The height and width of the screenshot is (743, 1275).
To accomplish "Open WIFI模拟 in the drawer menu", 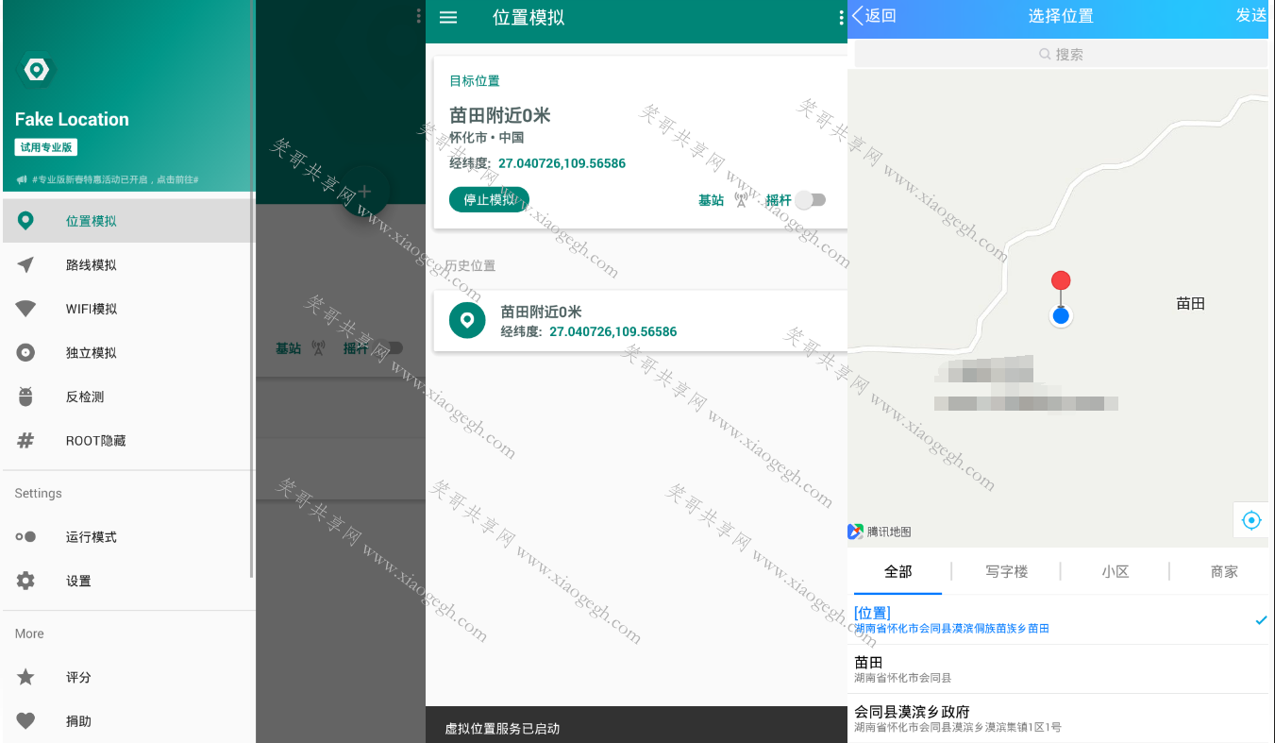I will 127,309.
